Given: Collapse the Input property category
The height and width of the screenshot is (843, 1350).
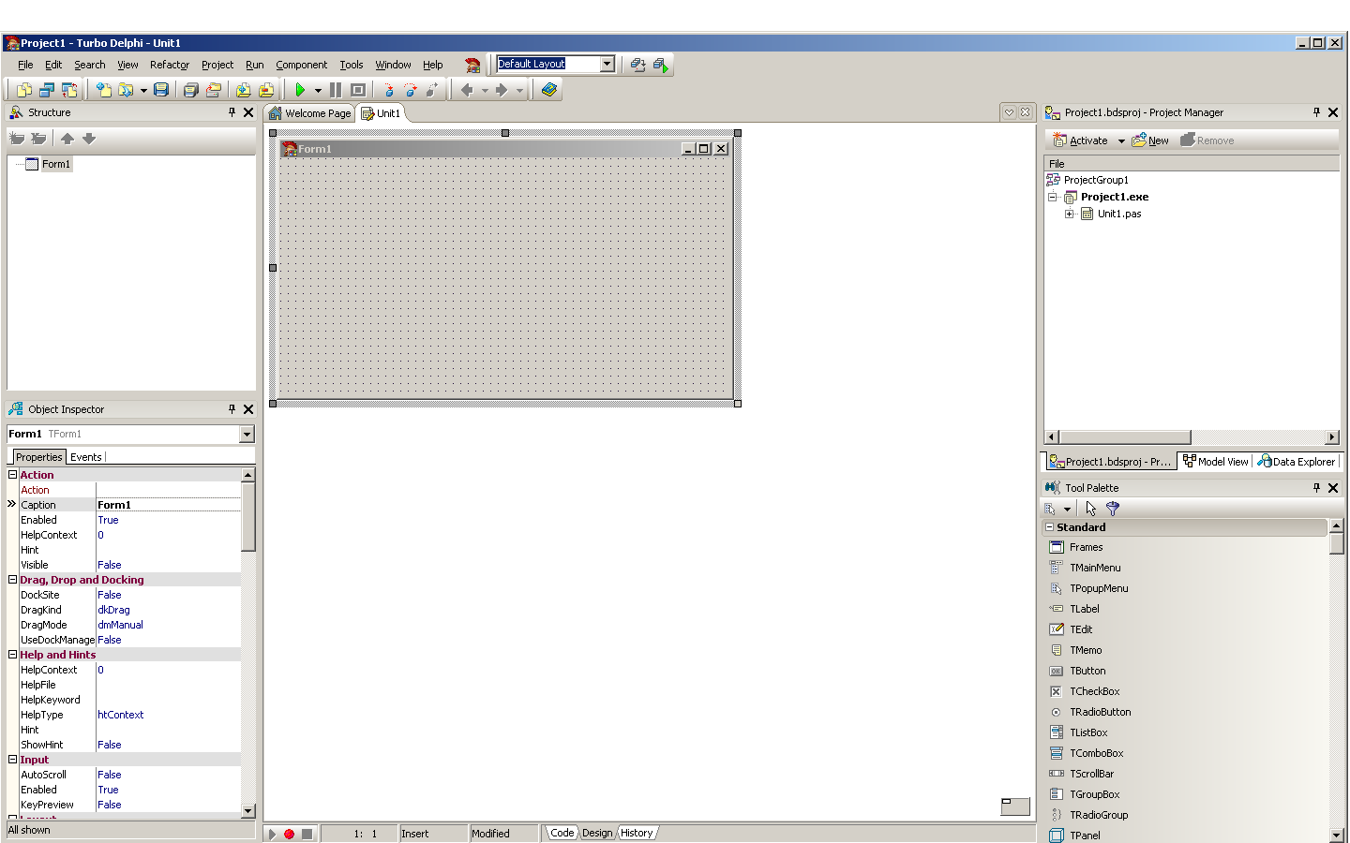Looking at the screenshot, I should tap(13, 760).
